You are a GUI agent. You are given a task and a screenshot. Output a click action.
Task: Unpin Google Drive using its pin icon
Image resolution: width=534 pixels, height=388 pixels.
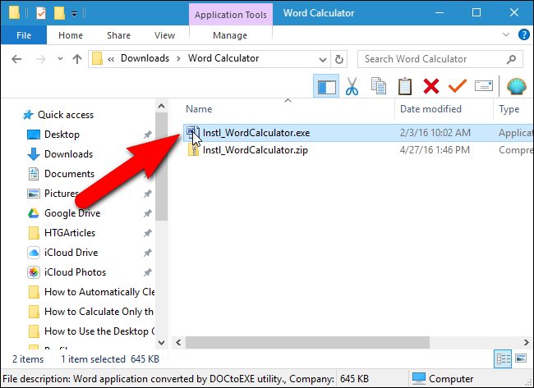pos(147,213)
